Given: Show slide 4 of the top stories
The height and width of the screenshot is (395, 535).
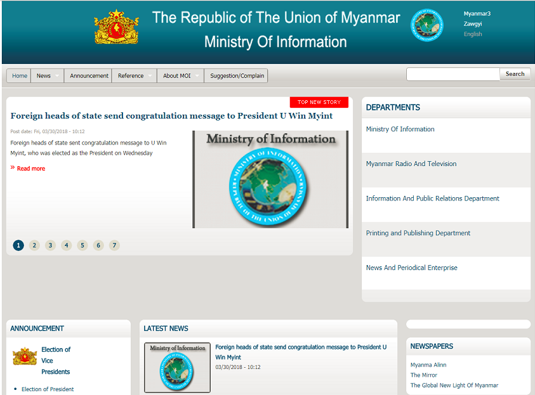Looking at the screenshot, I should 67,245.
